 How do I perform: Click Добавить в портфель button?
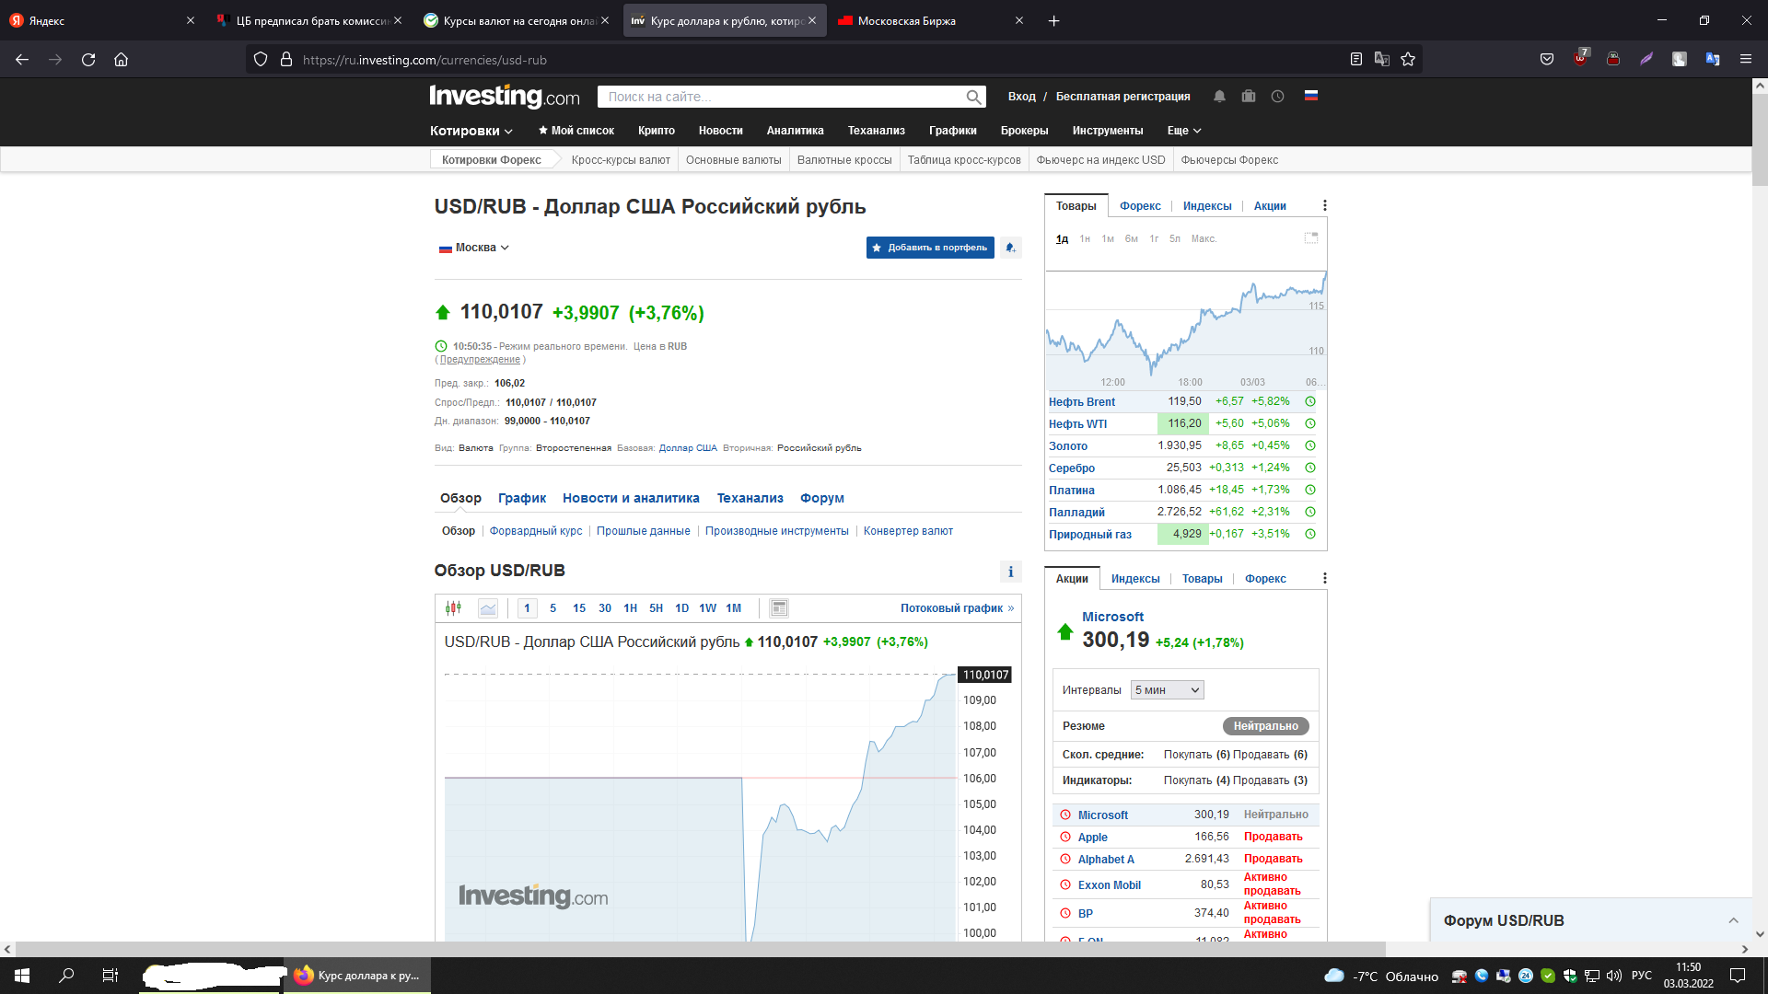click(930, 248)
